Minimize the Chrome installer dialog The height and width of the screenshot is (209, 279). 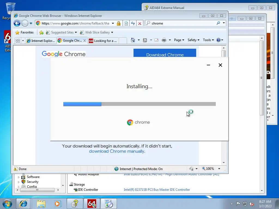208,65
